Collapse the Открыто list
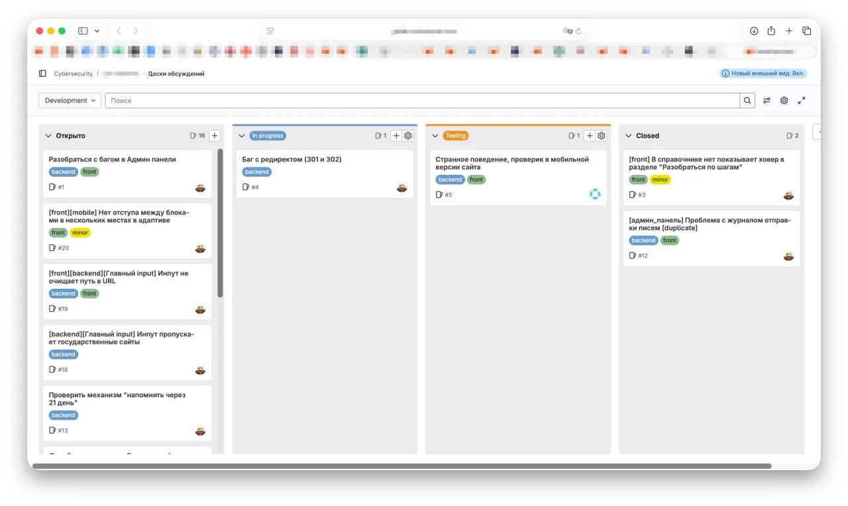 point(48,136)
